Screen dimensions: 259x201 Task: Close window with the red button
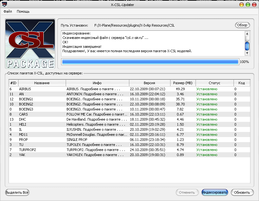[254, 5]
